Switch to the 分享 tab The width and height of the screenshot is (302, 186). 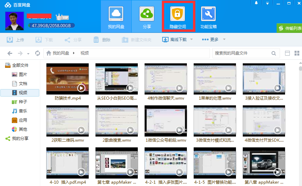coord(147,17)
